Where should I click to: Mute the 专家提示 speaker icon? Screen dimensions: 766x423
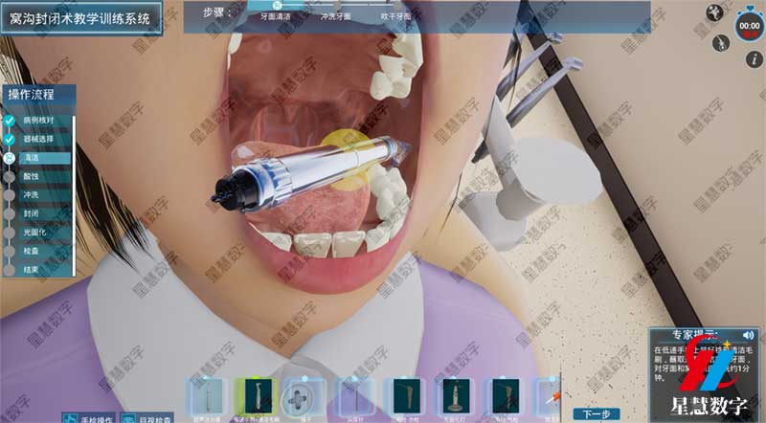748,335
